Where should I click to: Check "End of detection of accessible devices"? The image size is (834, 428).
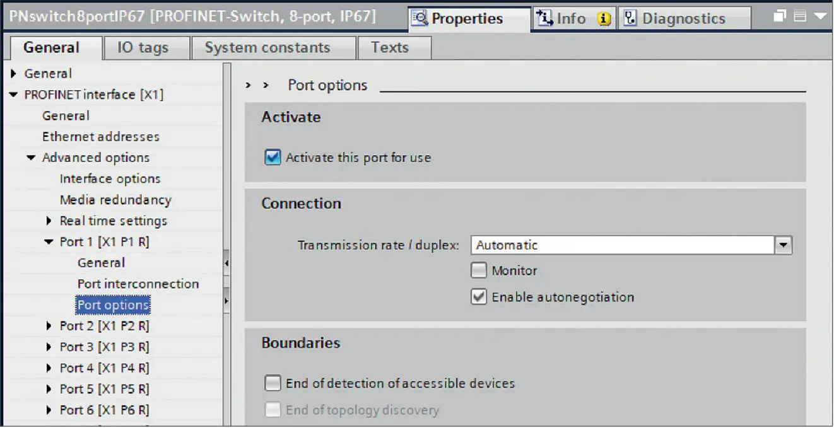273,383
